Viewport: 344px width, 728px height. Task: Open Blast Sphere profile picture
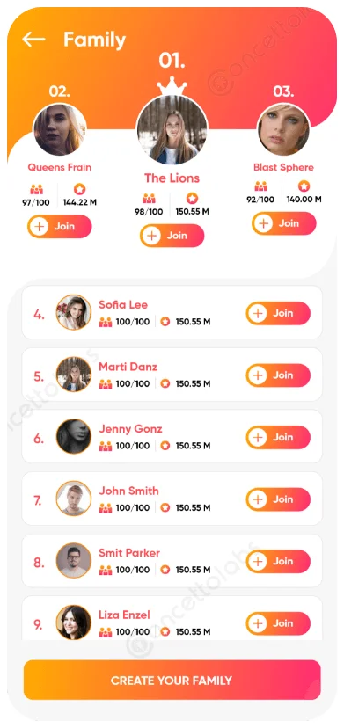coord(283,129)
